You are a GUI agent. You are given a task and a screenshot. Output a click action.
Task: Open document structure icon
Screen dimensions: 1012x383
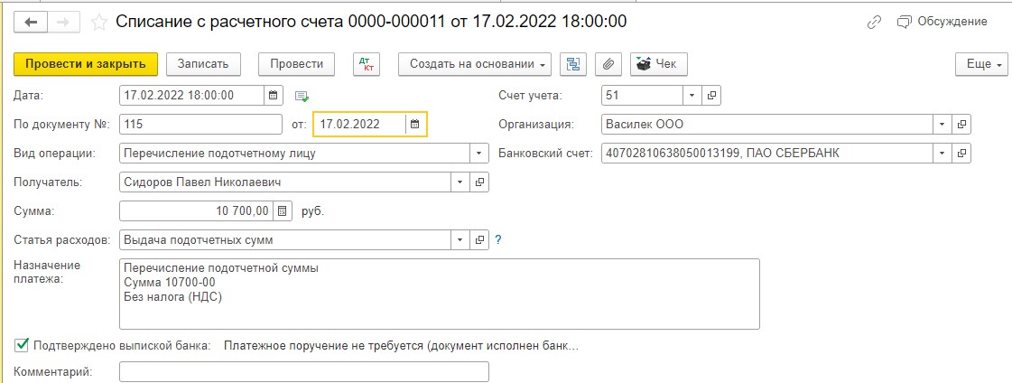pos(573,64)
